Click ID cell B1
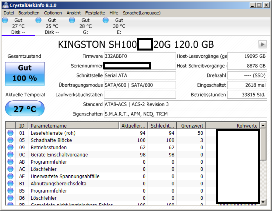Screen dimensions: 272x211 point(22,183)
